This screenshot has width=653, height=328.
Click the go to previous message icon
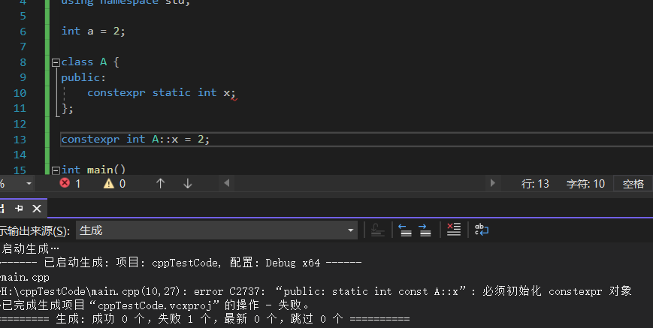coord(405,230)
